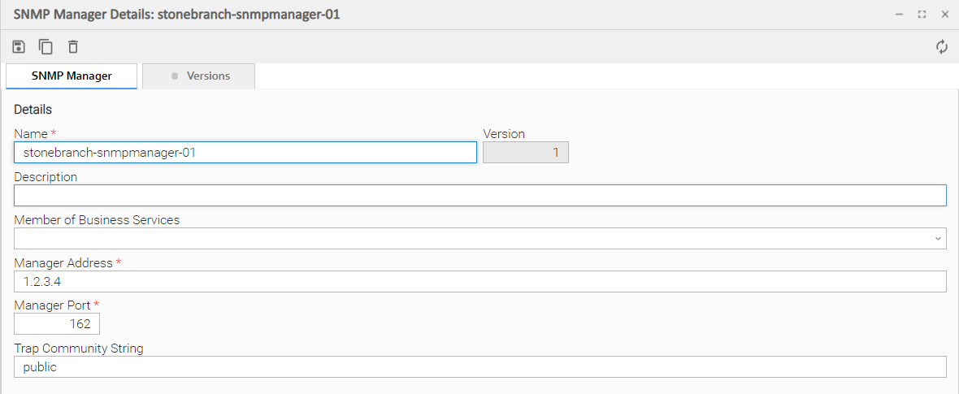
Task: Click the Details section heading
Action: tap(33, 110)
